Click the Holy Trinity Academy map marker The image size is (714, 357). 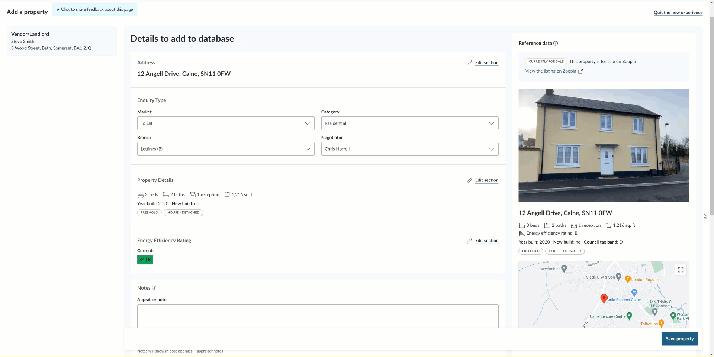coord(655,312)
